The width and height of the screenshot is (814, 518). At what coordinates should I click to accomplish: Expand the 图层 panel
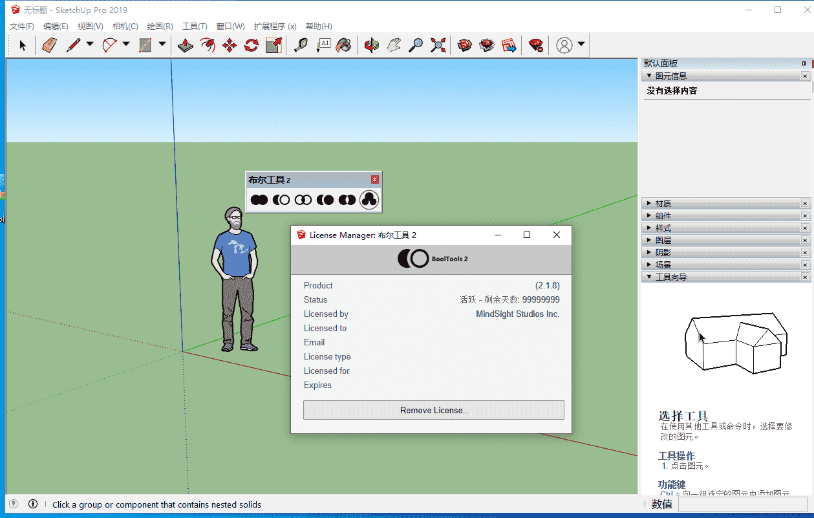pos(649,240)
